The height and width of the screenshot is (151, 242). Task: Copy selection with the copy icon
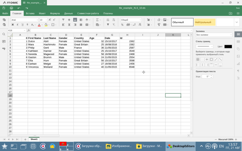4,20
